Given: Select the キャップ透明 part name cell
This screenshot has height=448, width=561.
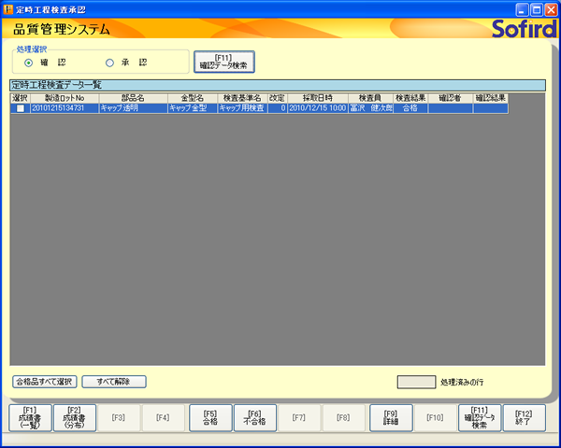Looking at the screenshot, I should (132, 108).
